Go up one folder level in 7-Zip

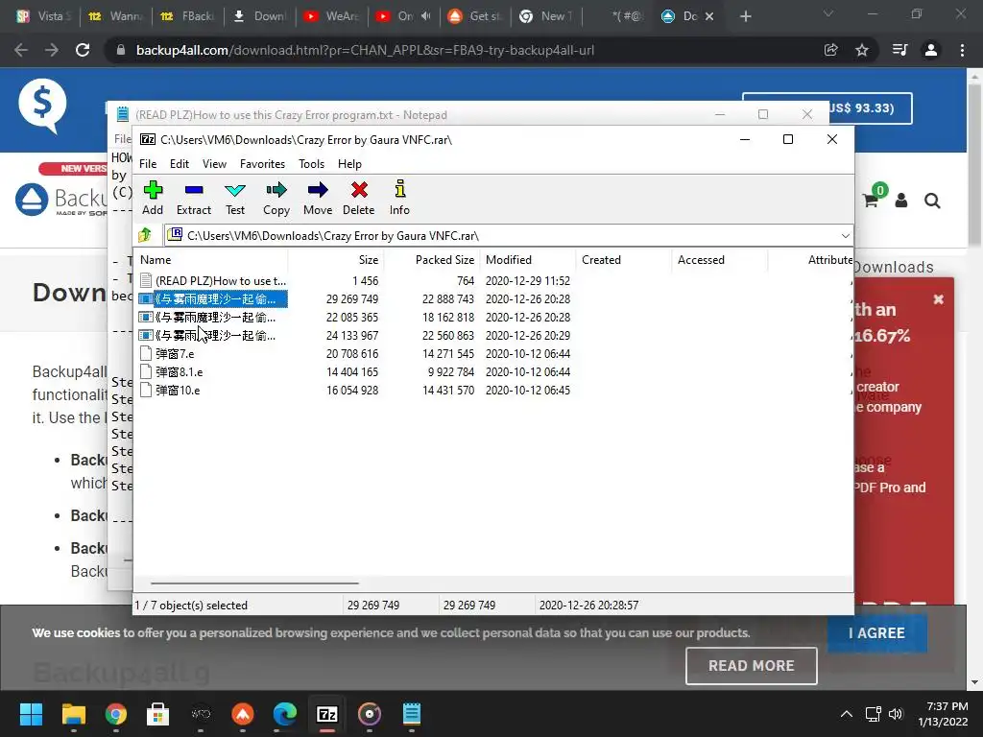pyautogui.click(x=146, y=235)
